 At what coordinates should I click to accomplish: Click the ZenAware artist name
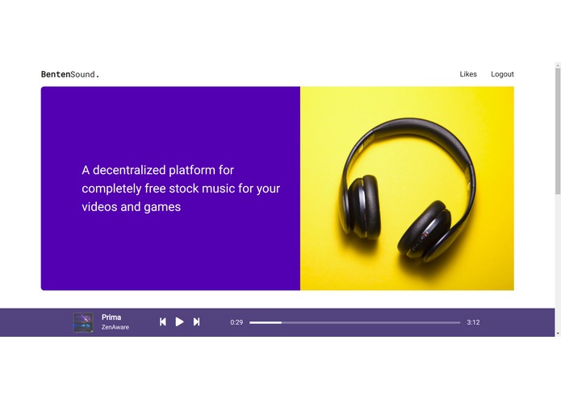click(x=115, y=327)
